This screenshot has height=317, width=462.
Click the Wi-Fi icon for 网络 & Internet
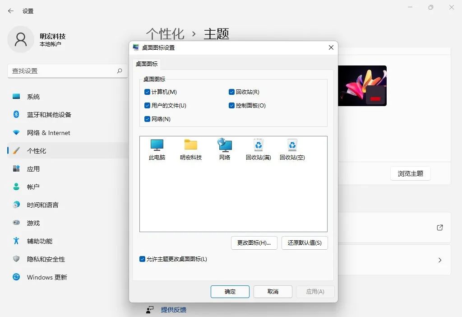click(16, 132)
